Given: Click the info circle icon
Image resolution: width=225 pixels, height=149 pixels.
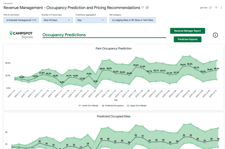Looking at the screenshot, I should (x=215, y=35).
